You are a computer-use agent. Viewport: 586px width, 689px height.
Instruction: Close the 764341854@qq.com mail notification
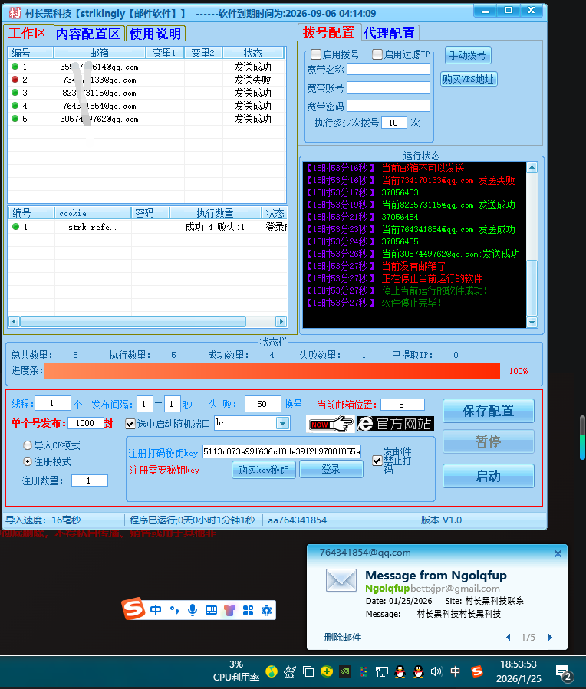(x=558, y=553)
